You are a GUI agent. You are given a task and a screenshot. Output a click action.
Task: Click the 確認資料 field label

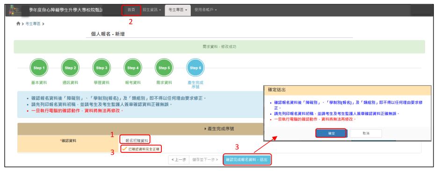(x=68, y=141)
